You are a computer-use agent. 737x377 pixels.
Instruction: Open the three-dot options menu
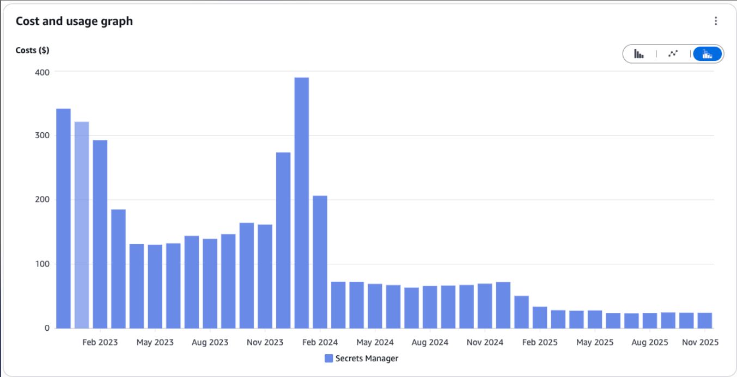pos(716,21)
